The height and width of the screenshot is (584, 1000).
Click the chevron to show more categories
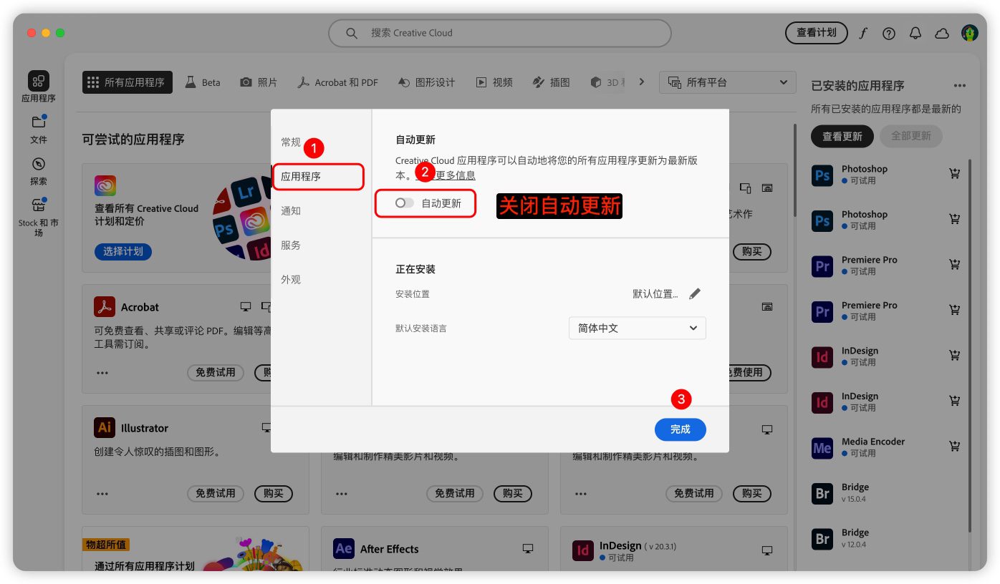click(x=642, y=82)
